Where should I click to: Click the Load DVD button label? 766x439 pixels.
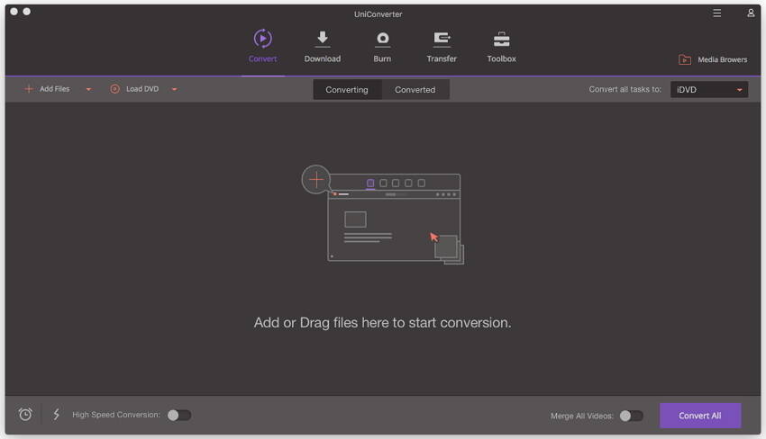coord(142,89)
